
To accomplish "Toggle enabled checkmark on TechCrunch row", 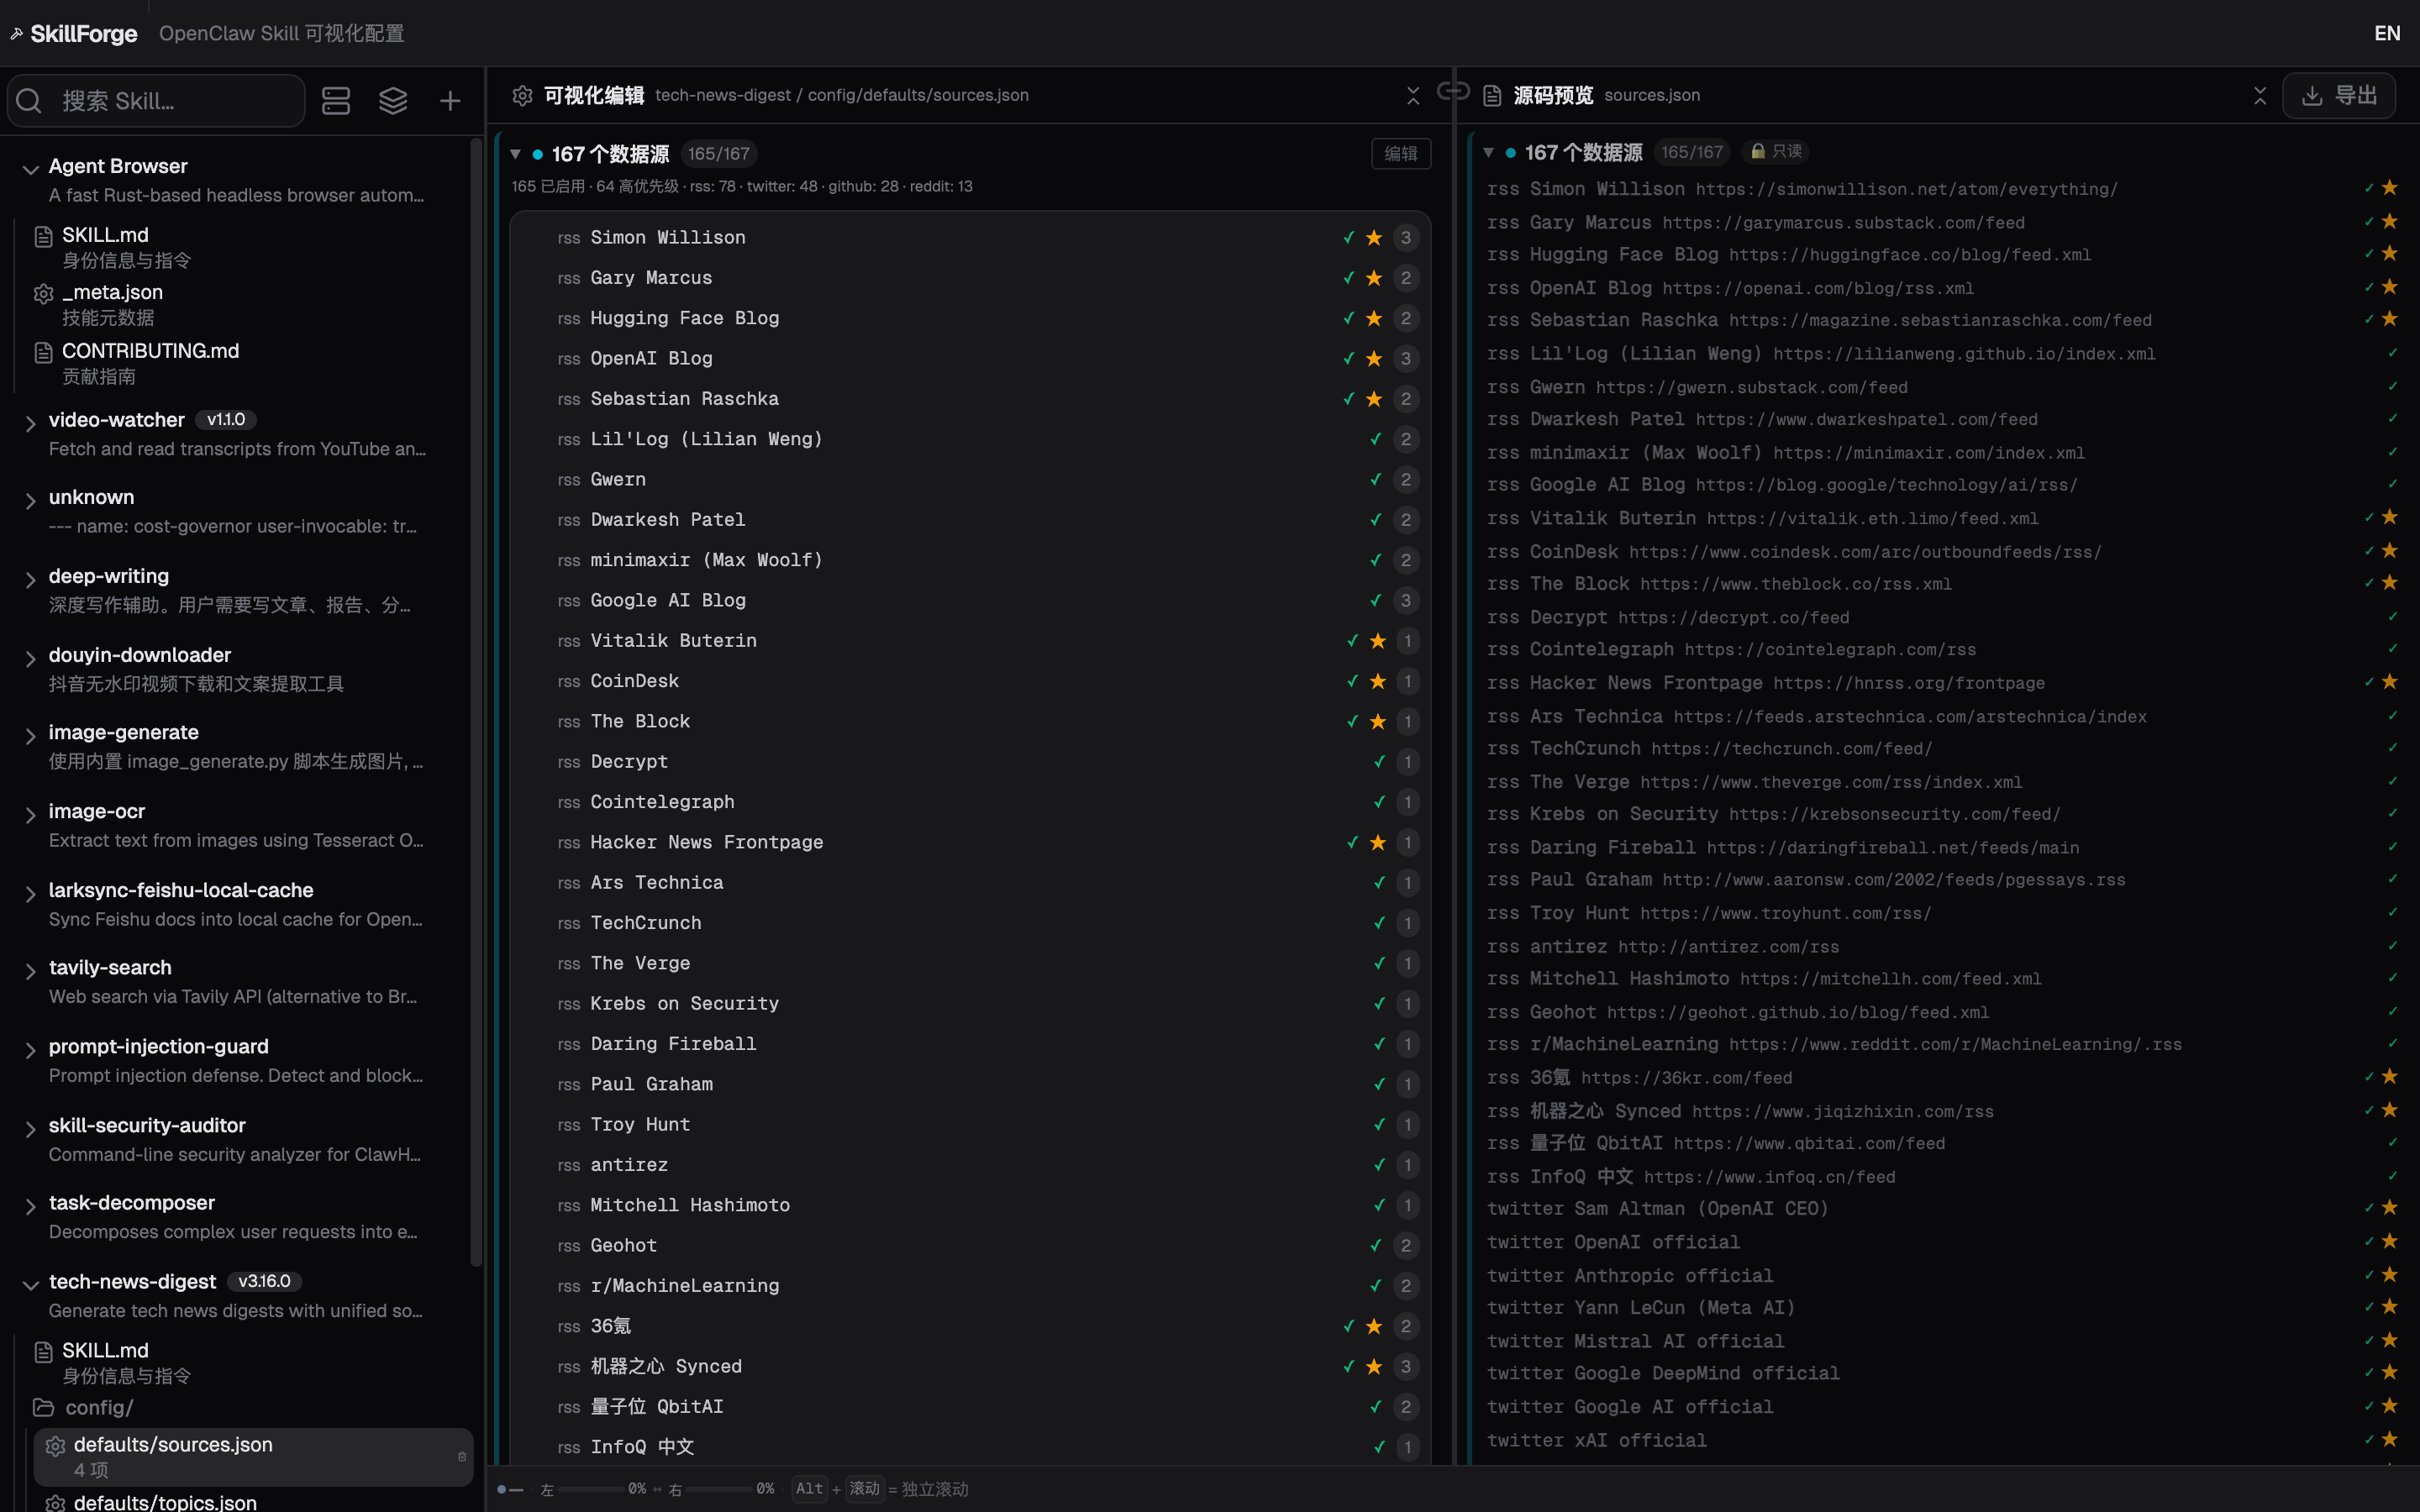I will [1380, 923].
